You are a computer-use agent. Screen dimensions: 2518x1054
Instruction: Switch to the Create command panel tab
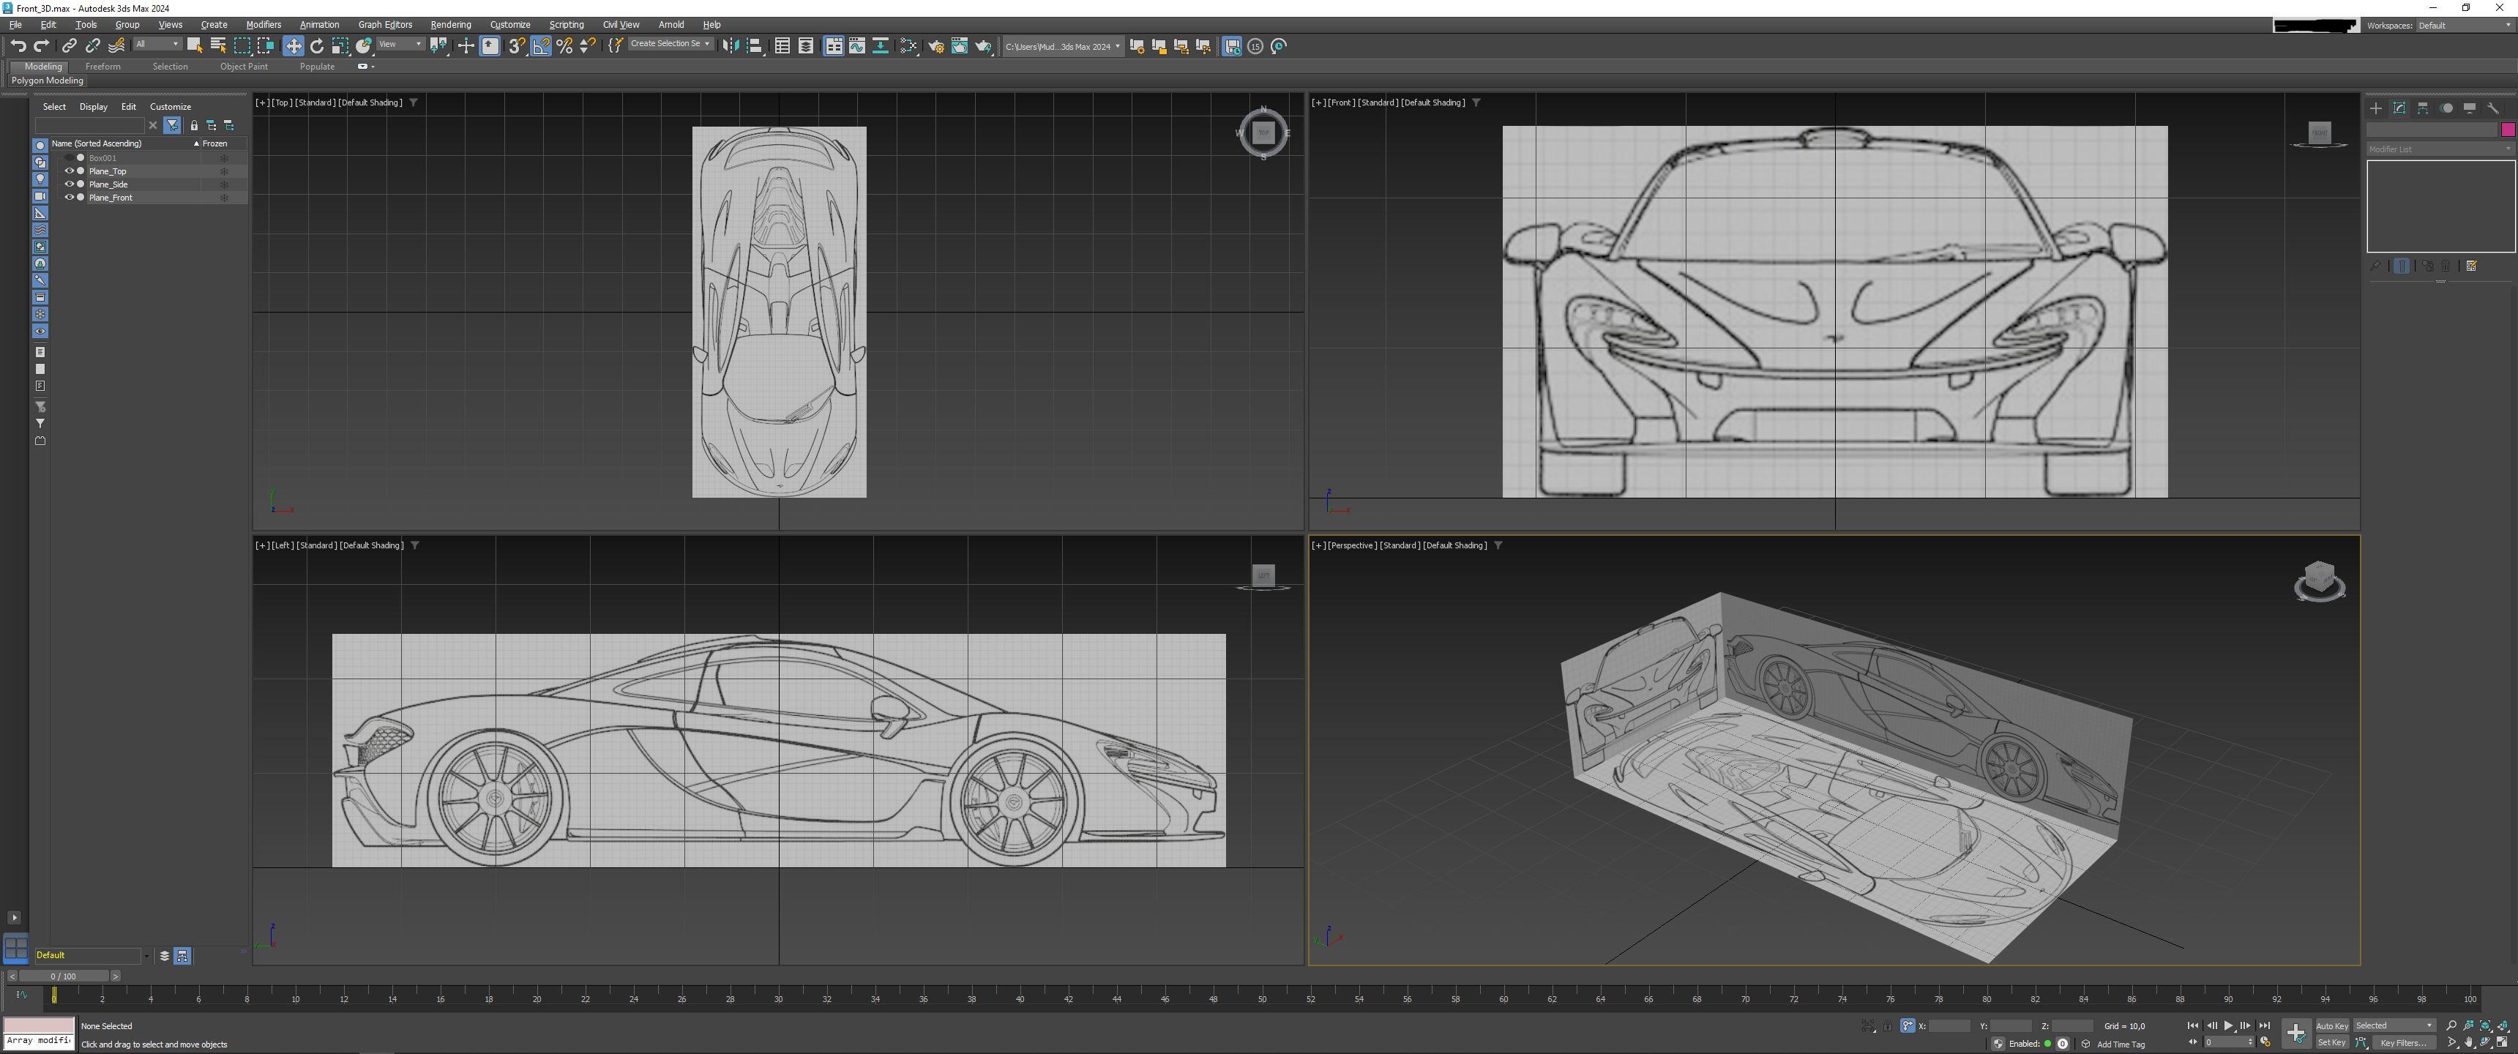point(2376,108)
